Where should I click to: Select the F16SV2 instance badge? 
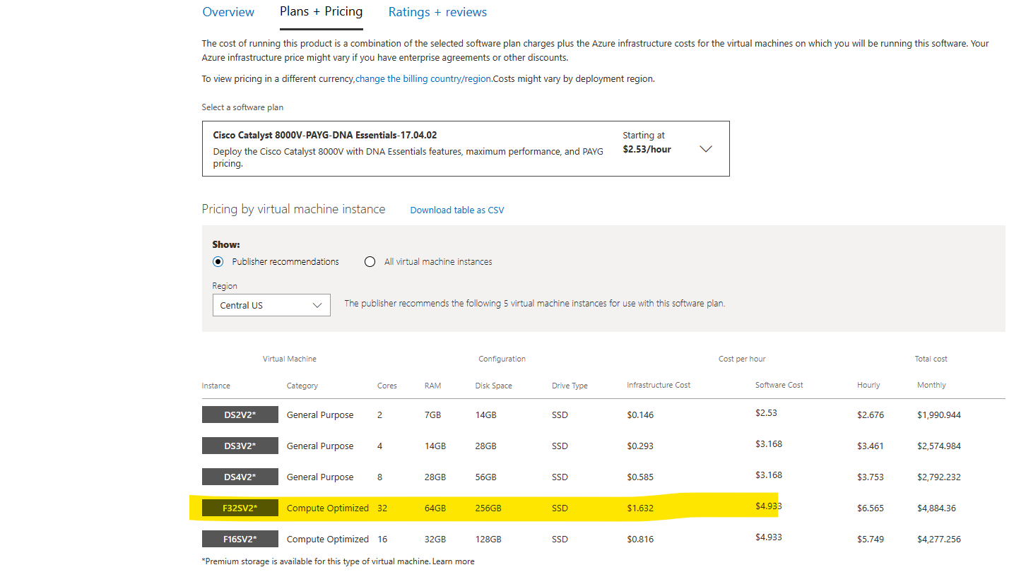[x=240, y=539]
